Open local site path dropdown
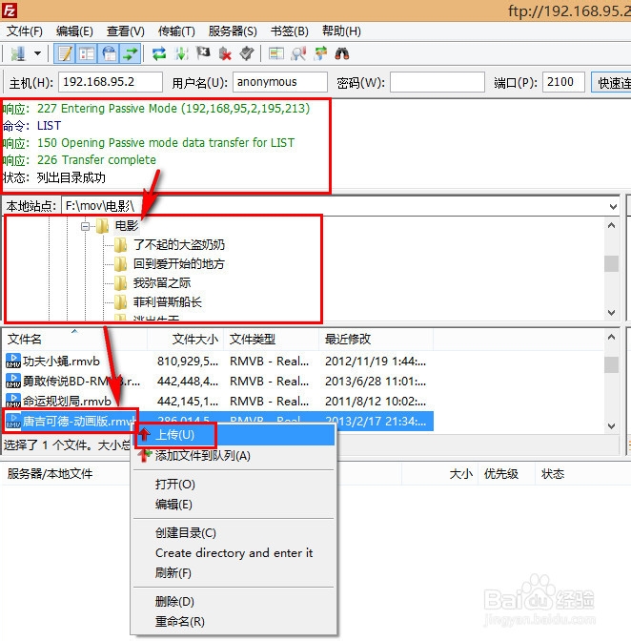This screenshot has width=631, height=641. click(613, 206)
